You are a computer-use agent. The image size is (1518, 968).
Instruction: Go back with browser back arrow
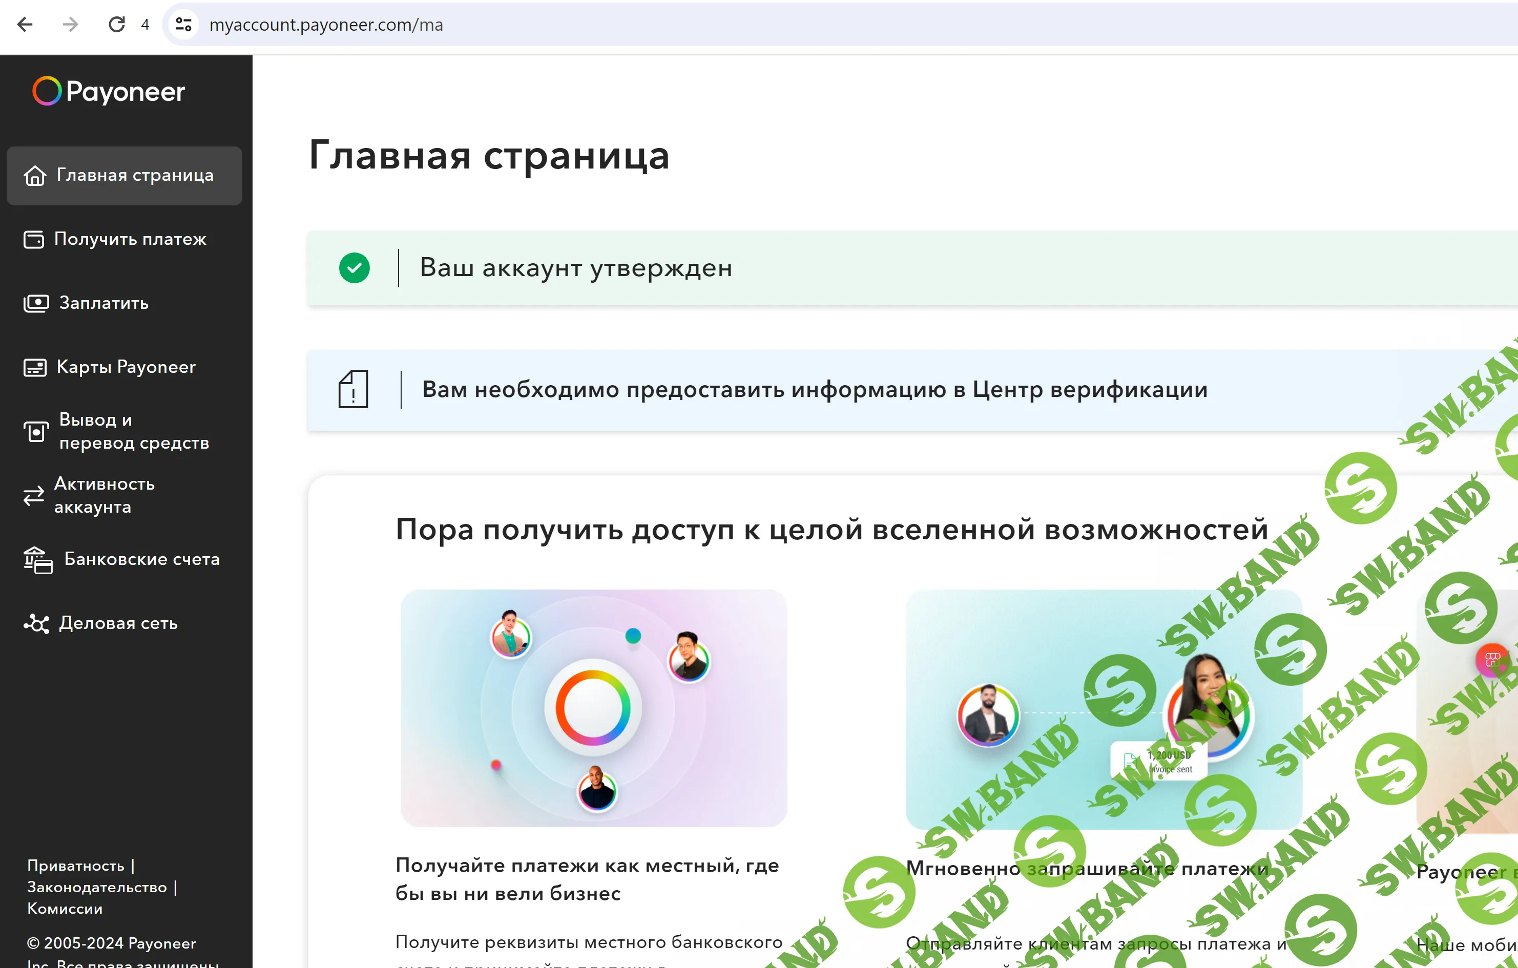[25, 25]
